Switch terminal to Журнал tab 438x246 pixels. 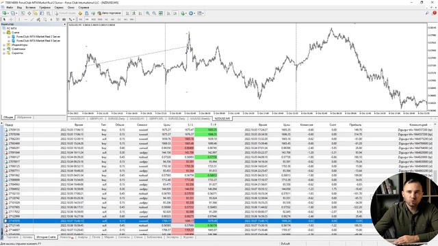coord(188,237)
